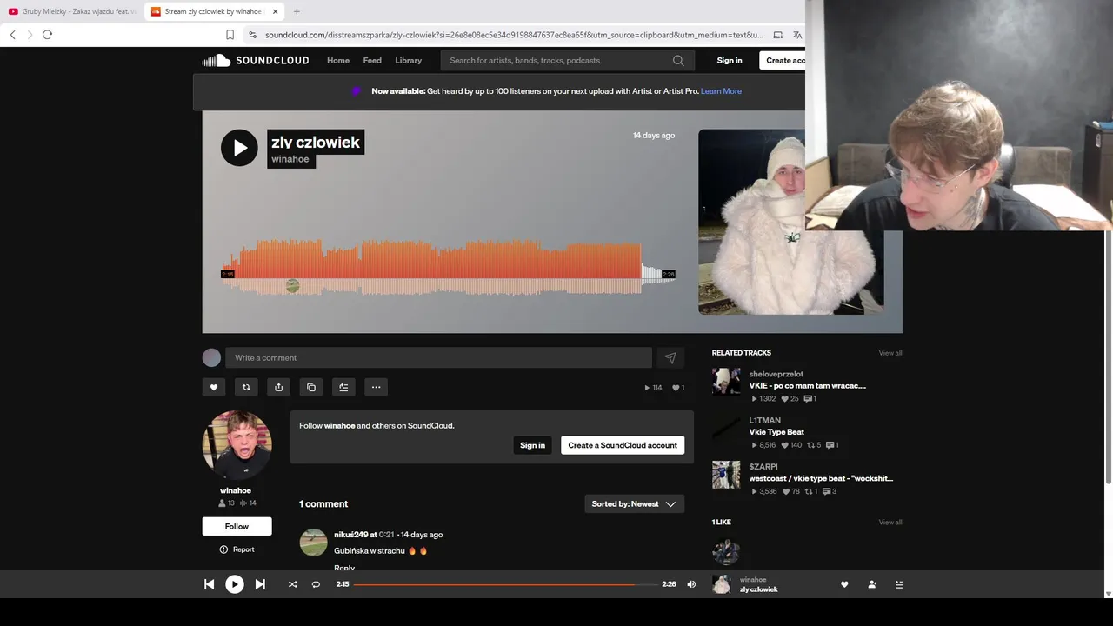
Task: Reply to the Gubińska w strachu comment
Action: tap(344, 568)
